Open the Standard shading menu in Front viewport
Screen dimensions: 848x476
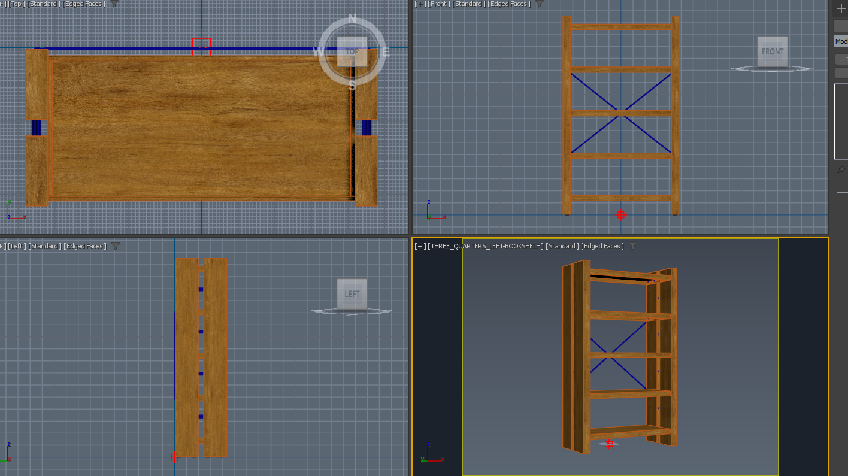[x=468, y=4]
